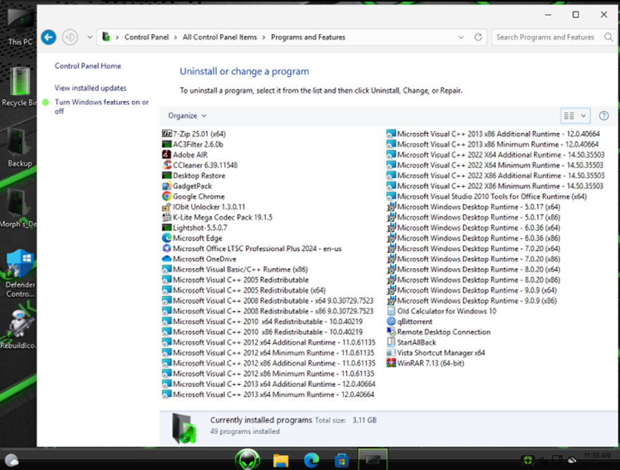
Task: Click the qBittorrent program icon
Action: click(x=391, y=322)
